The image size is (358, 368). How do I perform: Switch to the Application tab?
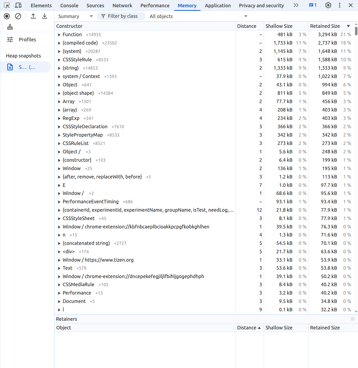click(218, 5)
